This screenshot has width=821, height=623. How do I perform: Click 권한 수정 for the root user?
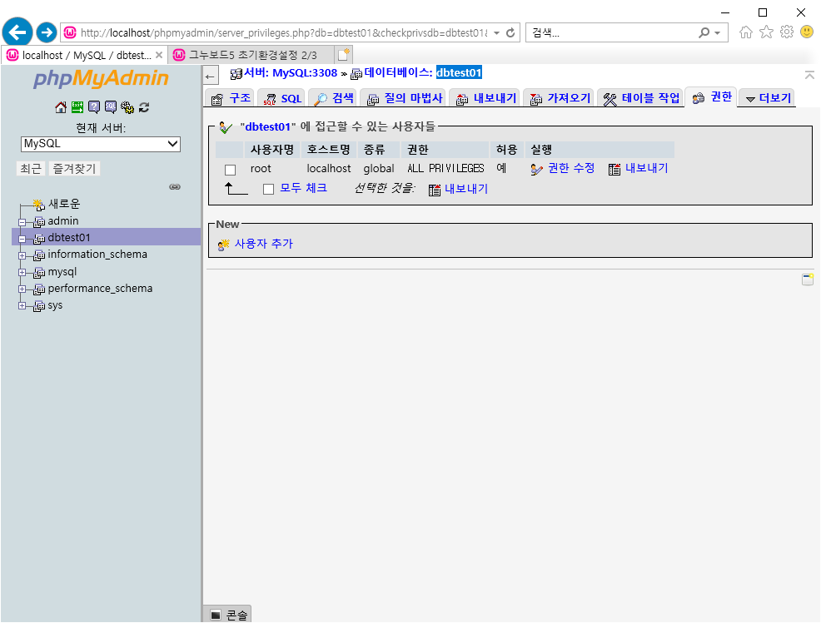(570, 168)
